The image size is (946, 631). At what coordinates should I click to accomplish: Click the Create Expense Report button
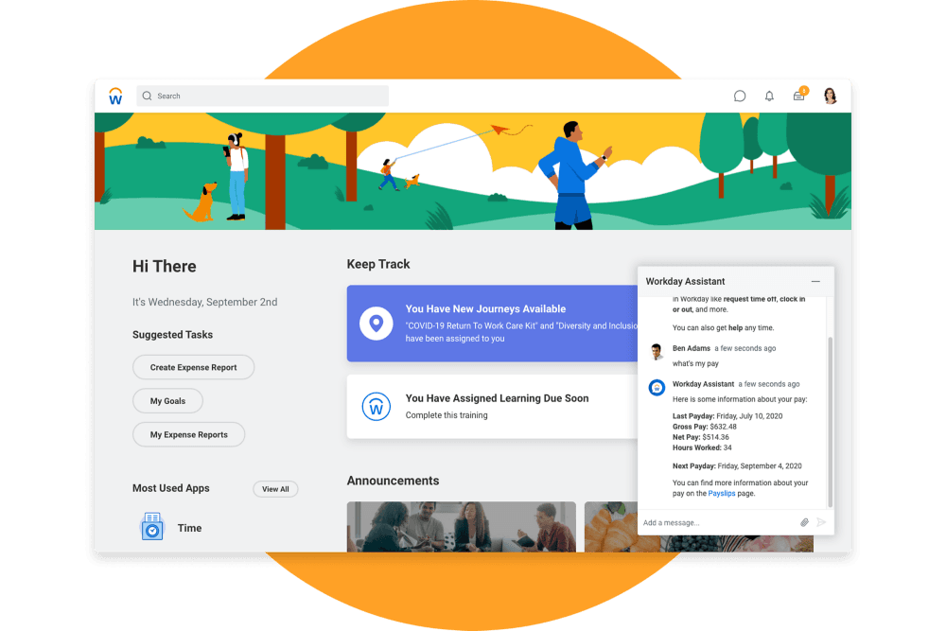point(194,367)
